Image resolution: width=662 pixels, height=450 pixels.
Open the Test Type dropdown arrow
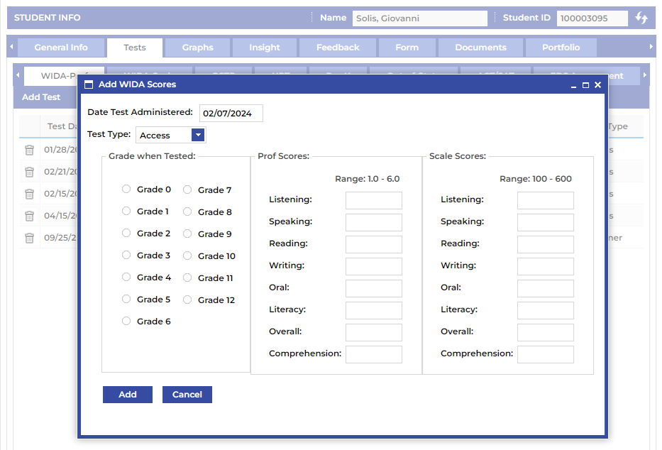pyautogui.click(x=198, y=135)
